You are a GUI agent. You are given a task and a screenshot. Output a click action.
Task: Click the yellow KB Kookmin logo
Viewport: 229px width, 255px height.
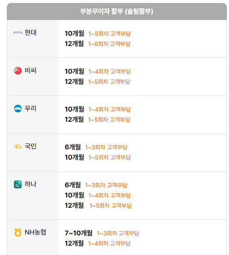(x=18, y=146)
